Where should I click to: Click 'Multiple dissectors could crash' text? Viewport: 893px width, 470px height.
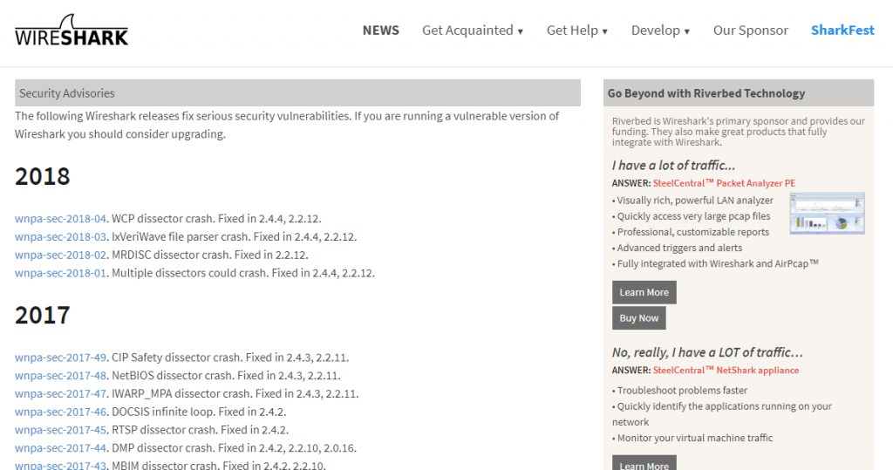[188, 274]
